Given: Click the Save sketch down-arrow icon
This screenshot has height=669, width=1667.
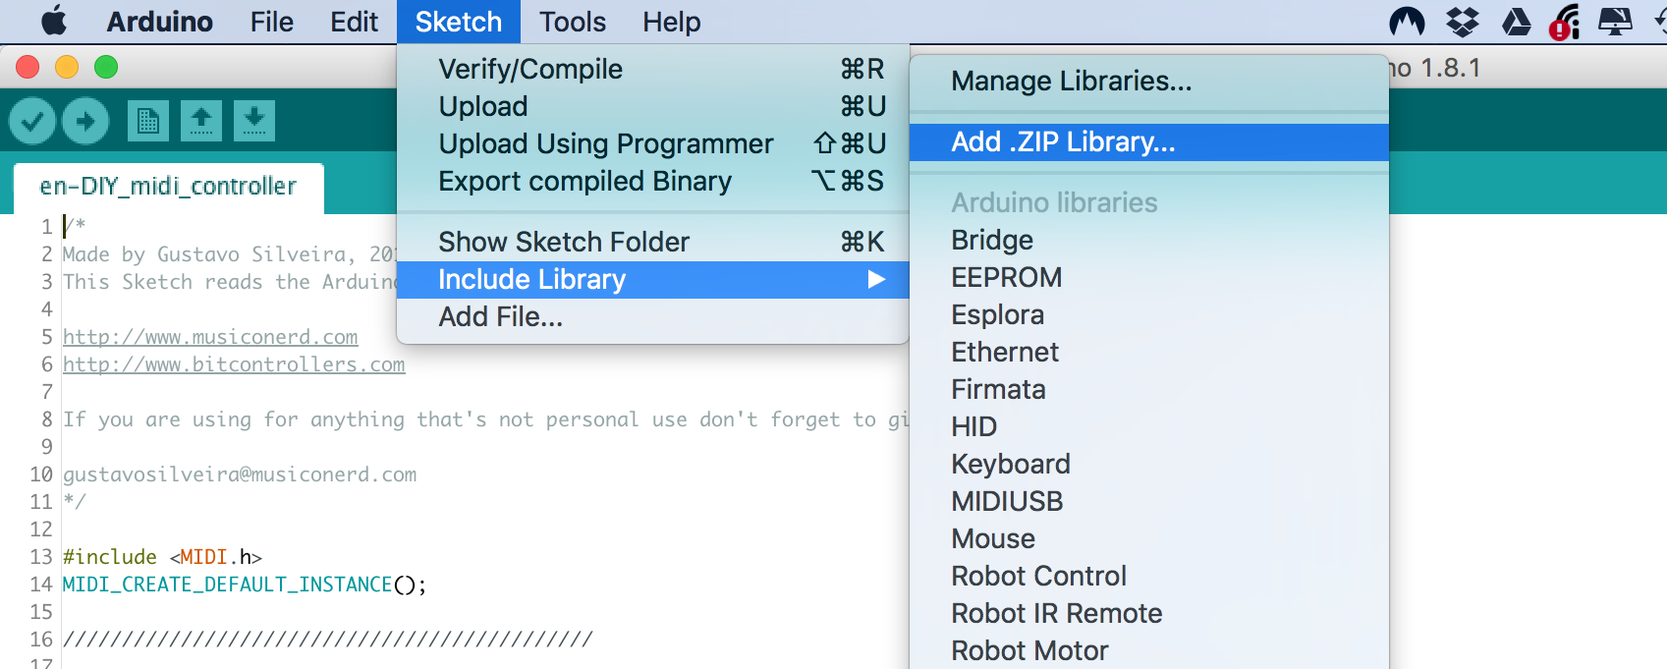Looking at the screenshot, I should pos(253,121).
